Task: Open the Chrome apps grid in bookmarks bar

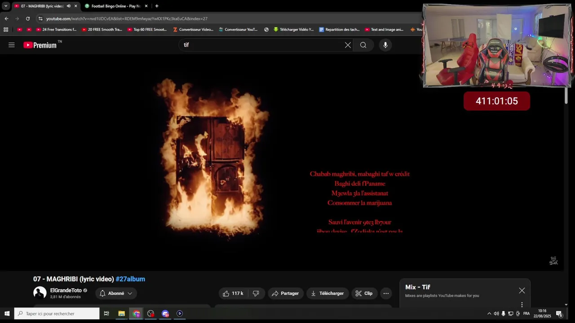Action: tap(6, 30)
